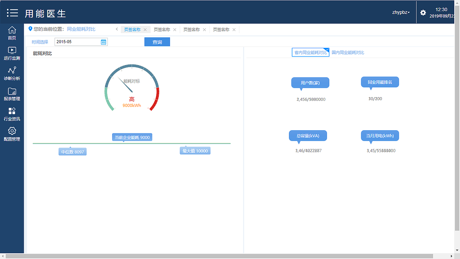Click the 9000kWh gauge value
This screenshot has height=259, width=460.
[x=132, y=106]
